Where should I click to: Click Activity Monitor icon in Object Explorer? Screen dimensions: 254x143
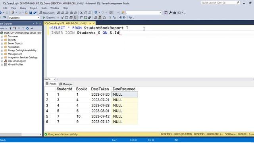[x=32, y=28]
